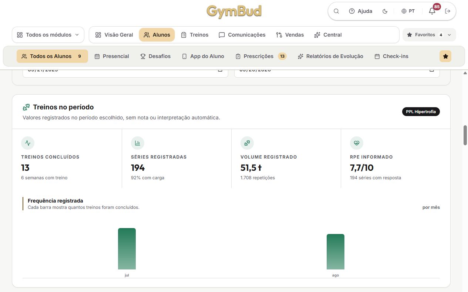Click the PPL Hipertrofia badge
Screen dimensions: 468x292
click(x=421, y=112)
